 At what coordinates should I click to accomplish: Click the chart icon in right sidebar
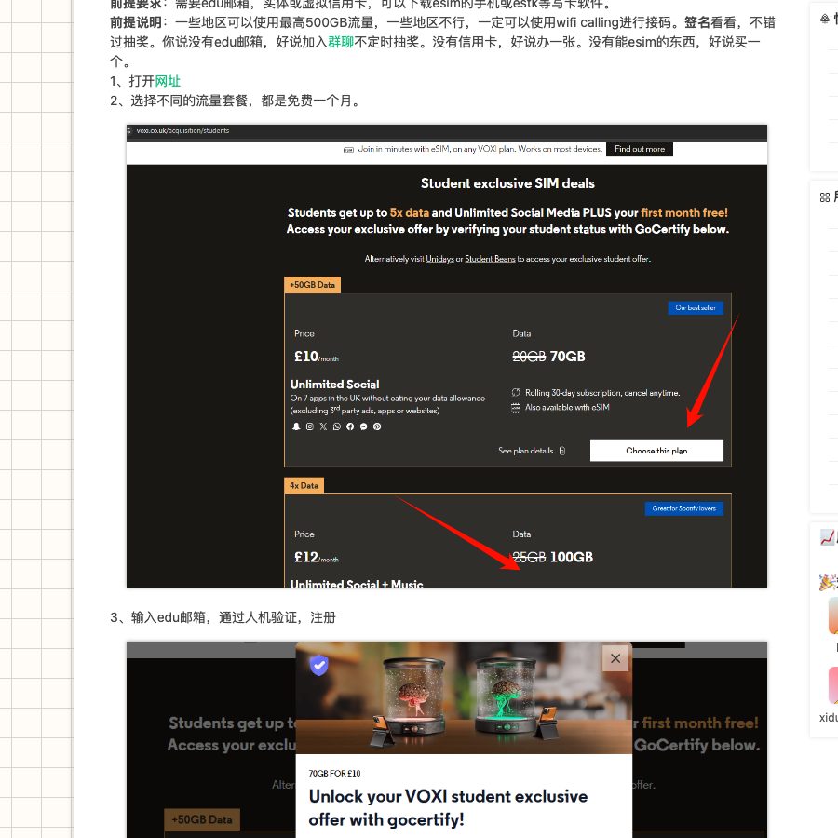[828, 537]
